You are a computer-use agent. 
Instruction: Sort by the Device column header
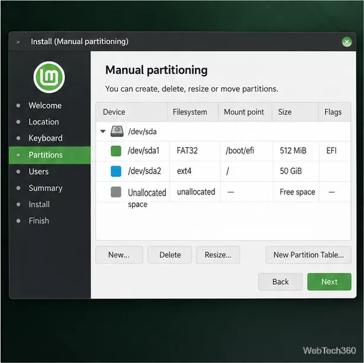132,112
